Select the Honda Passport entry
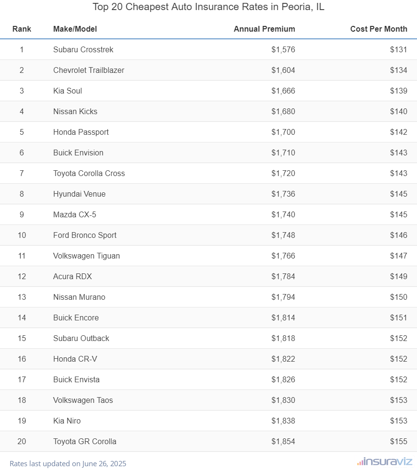 click(x=81, y=132)
